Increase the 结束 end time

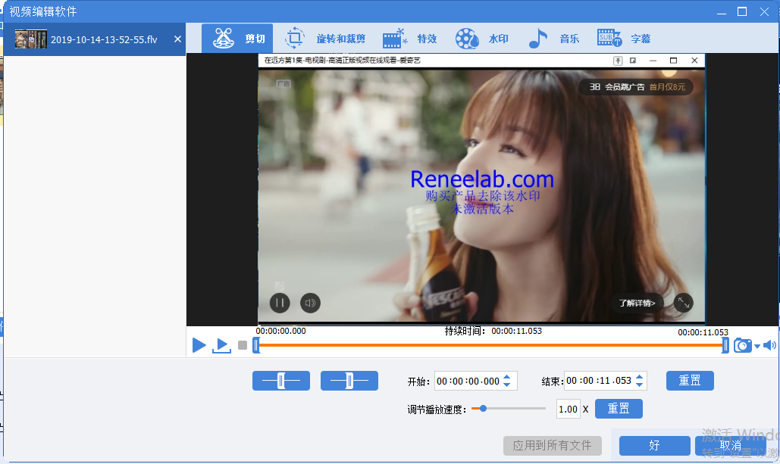pyautogui.click(x=640, y=376)
